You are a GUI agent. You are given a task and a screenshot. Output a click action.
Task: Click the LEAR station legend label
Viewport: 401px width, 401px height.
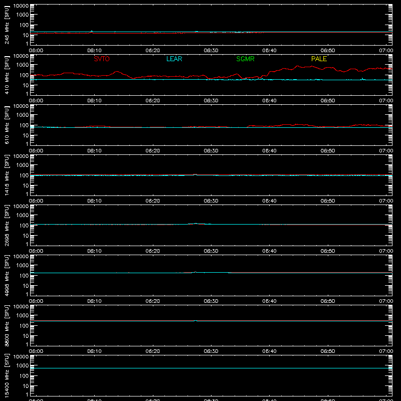click(x=174, y=59)
